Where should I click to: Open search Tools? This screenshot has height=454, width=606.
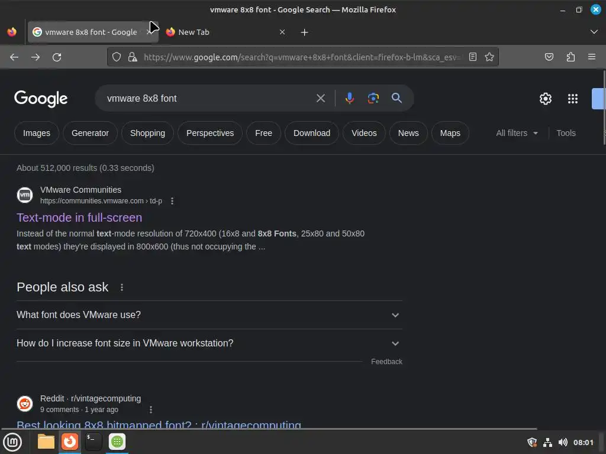click(566, 133)
